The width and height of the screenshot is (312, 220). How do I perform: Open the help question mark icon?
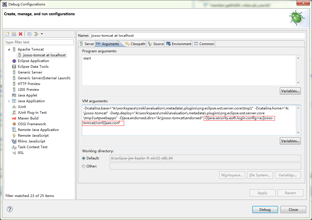coord(10,209)
